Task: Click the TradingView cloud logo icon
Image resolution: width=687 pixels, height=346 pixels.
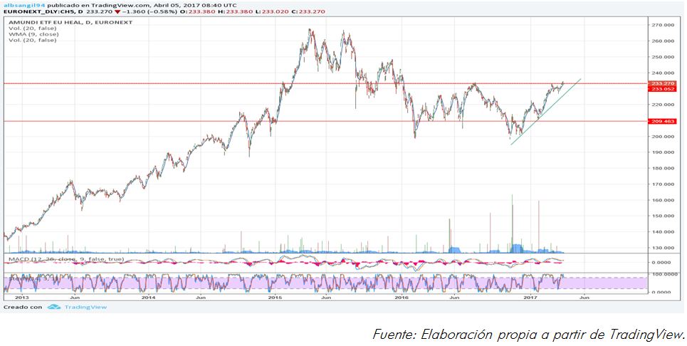Action: [x=54, y=307]
